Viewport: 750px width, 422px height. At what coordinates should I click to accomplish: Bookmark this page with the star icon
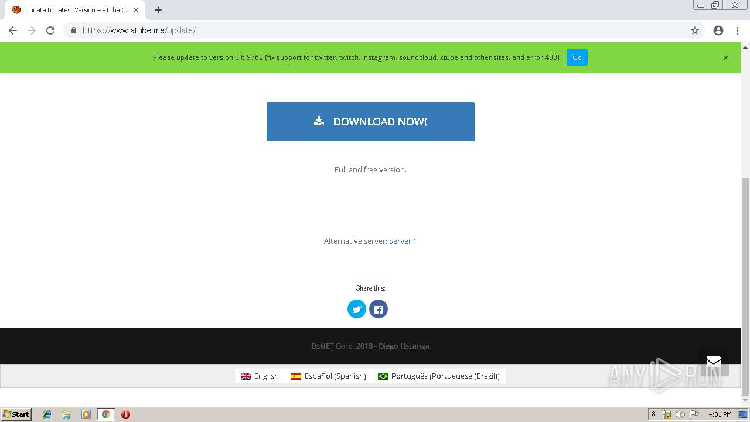point(695,30)
